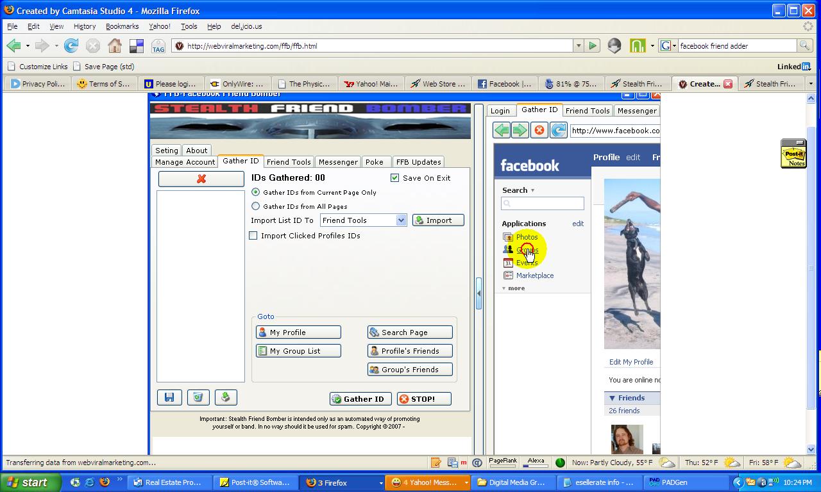Go forward in embedded Facebook browser
This screenshot has height=492, width=821.
(520, 130)
